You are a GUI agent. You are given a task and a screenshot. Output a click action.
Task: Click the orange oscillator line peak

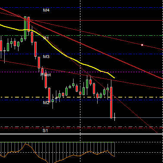[25, 144]
